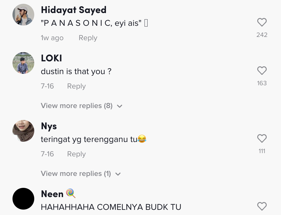
Task: Expand View more replies (8)
Action: (82, 106)
